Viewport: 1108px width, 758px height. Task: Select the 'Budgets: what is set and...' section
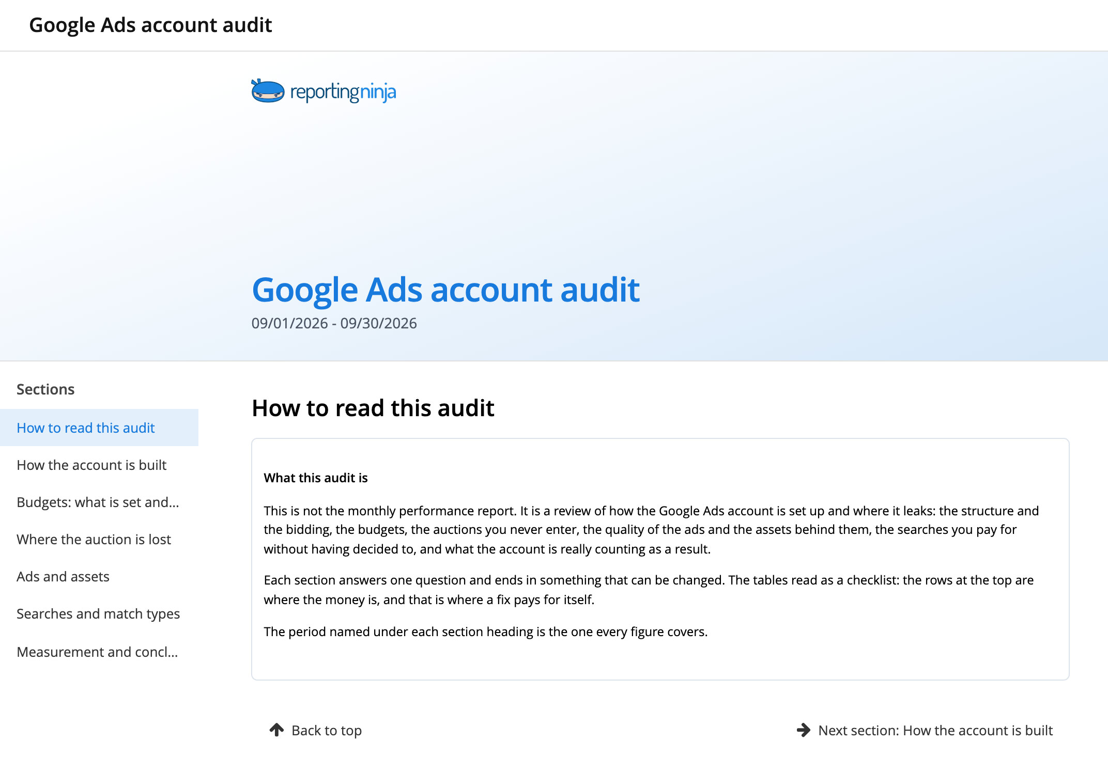[x=99, y=502]
